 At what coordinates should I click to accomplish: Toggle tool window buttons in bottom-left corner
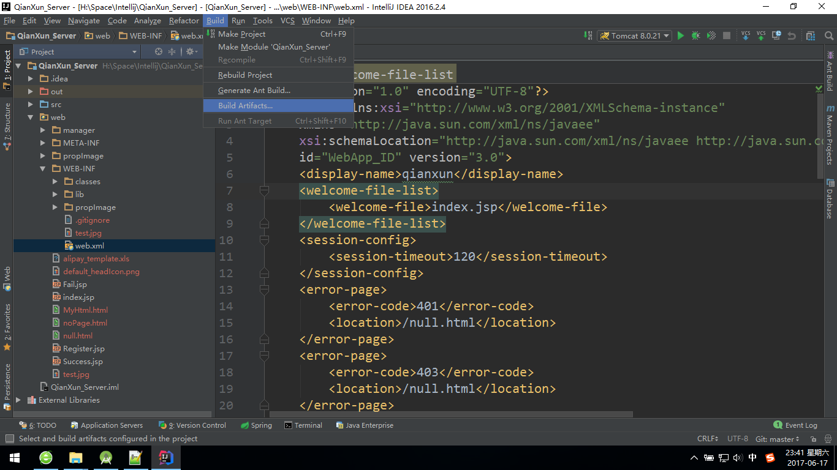click(x=9, y=439)
